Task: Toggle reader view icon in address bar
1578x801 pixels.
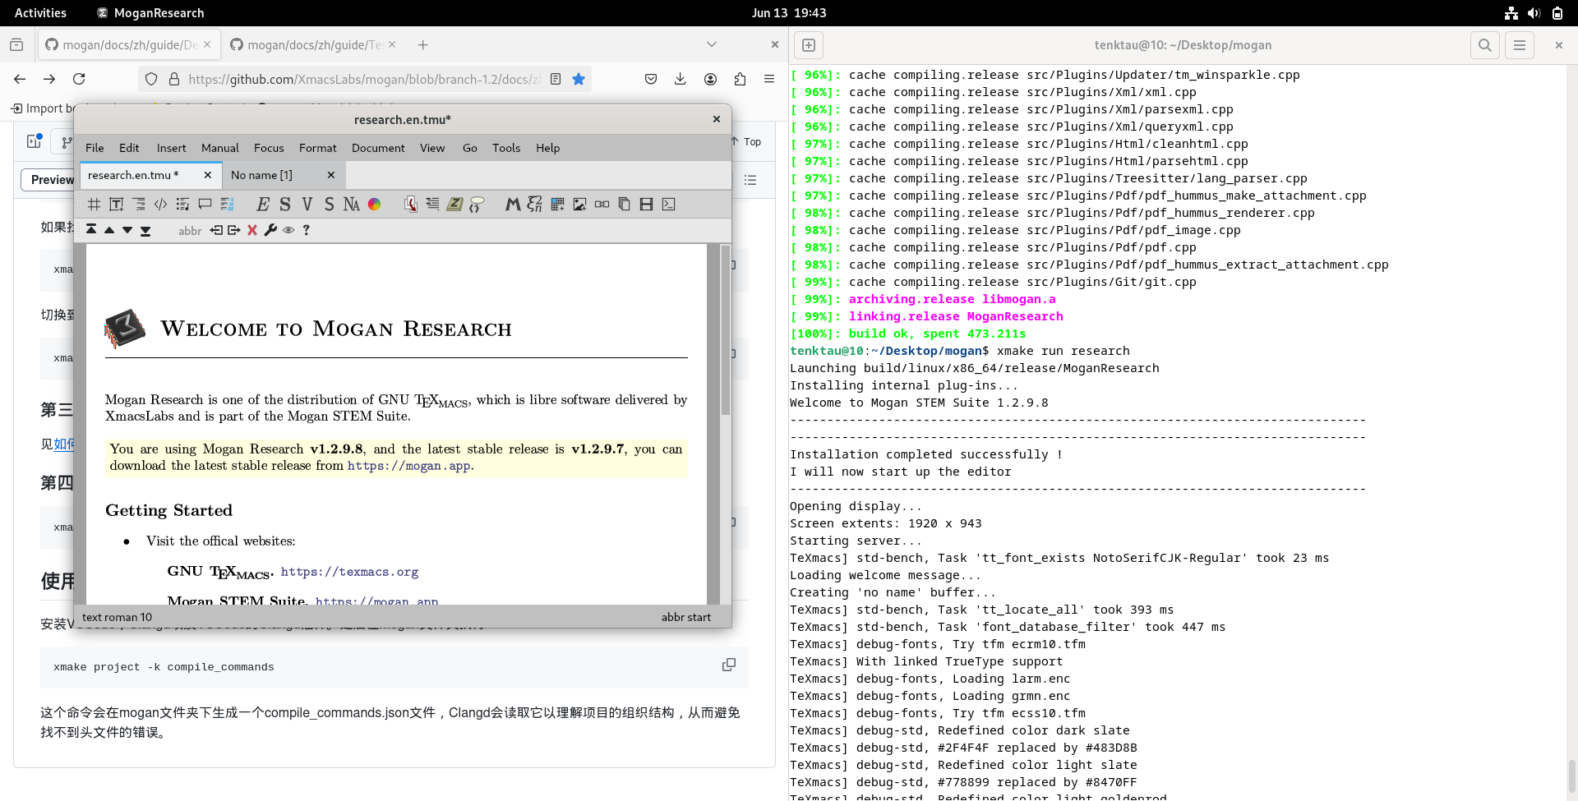Action: tap(556, 79)
